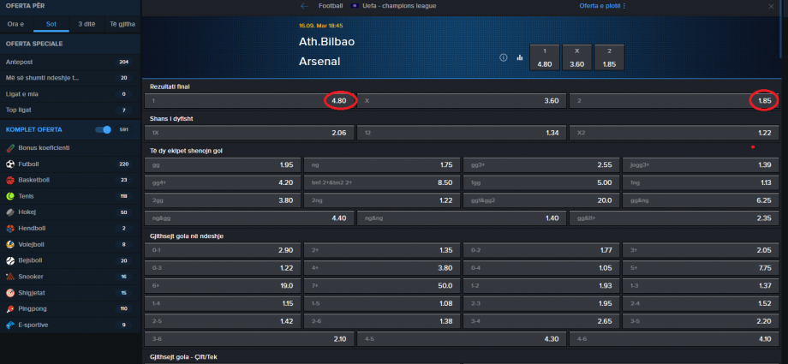Screen dimensions: 788x364
Task: Select the Futboll ball icon
Action: [10, 164]
